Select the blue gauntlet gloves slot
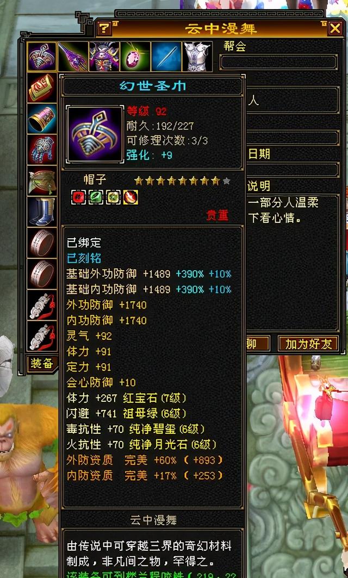 pos(42,150)
